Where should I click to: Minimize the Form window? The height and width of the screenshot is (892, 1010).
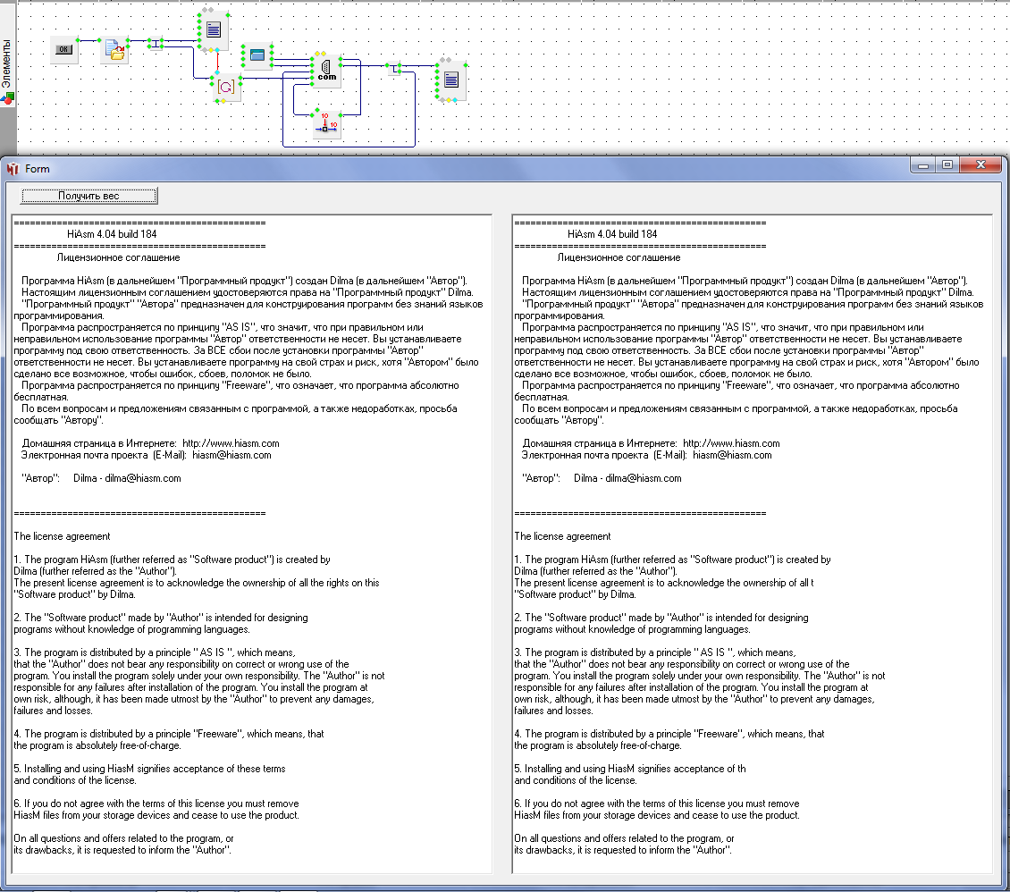pyautogui.click(x=924, y=164)
